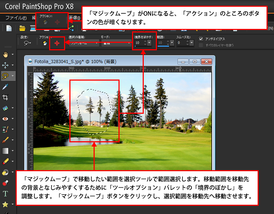Create a new image with the blank page icon
Screen dimensions: 274x214
coord(9,28)
